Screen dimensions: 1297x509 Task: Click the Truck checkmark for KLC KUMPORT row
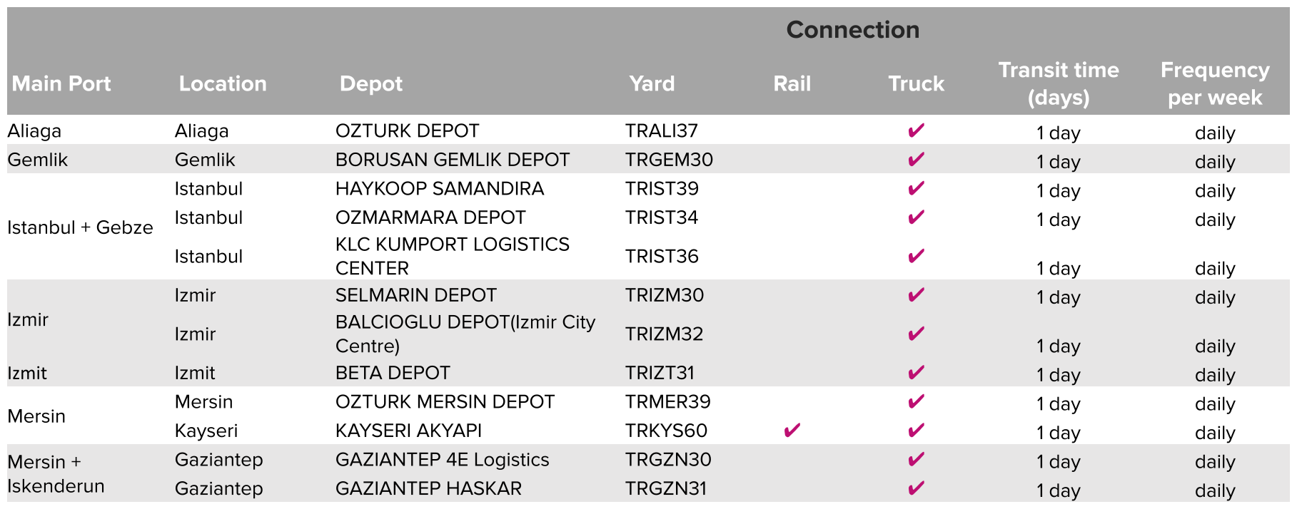(x=916, y=255)
